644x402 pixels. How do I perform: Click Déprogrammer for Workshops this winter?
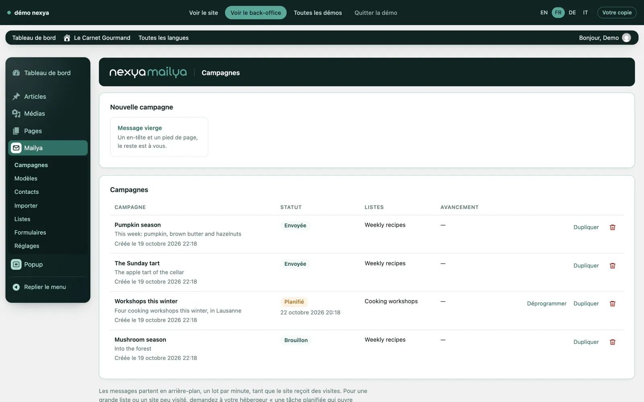coord(547,304)
